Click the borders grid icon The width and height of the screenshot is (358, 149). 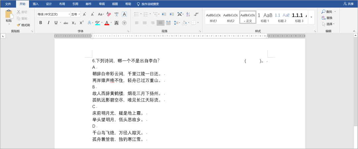click(193, 23)
